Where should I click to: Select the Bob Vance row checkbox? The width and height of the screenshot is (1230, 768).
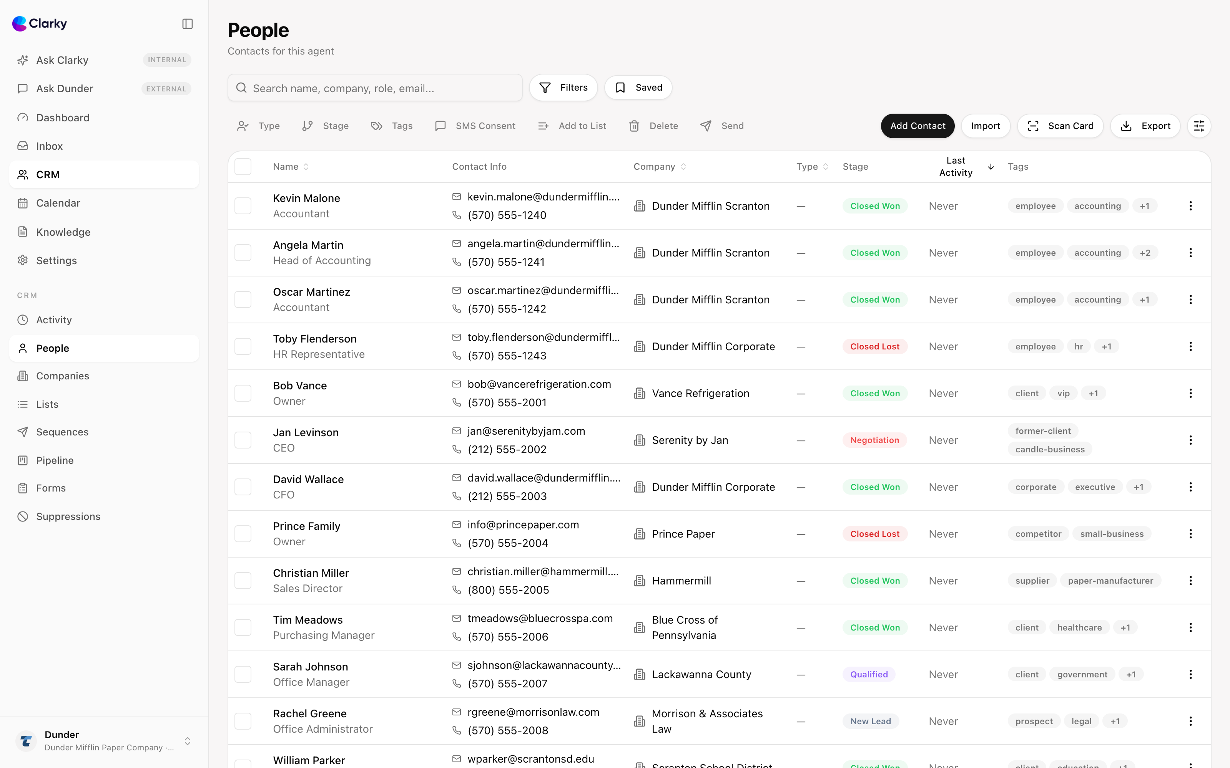[243, 393]
